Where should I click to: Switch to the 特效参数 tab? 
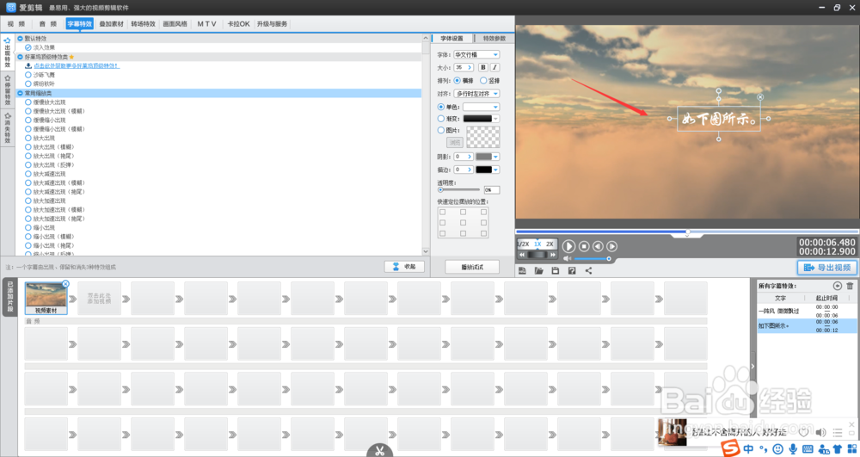click(494, 39)
